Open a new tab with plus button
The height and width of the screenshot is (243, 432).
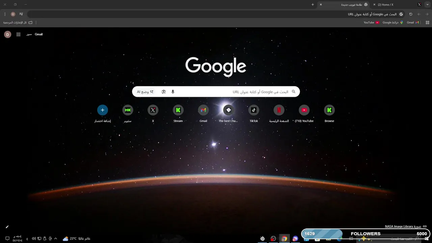[x=313, y=5]
